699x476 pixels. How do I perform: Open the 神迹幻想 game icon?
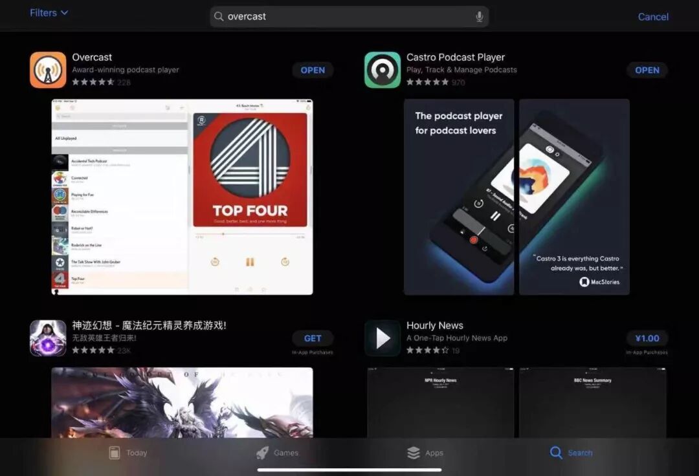(x=48, y=338)
